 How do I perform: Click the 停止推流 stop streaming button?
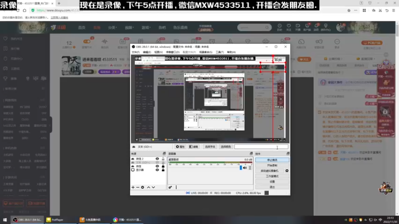coord(272,160)
